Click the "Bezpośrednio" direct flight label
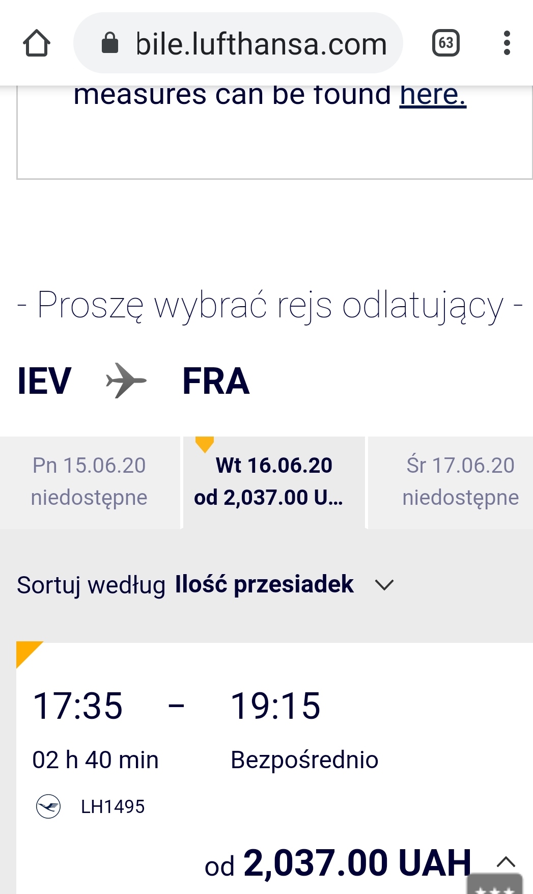Image resolution: width=533 pixels, height=894 pixels. pos(304,760)
